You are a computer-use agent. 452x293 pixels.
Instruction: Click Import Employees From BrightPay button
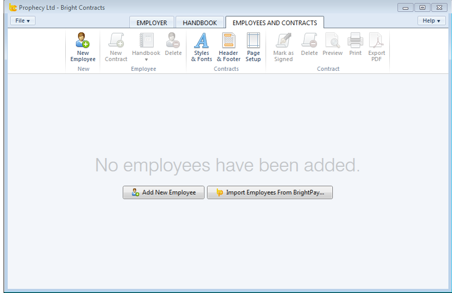pyautogui.click(x=270, y=192)
